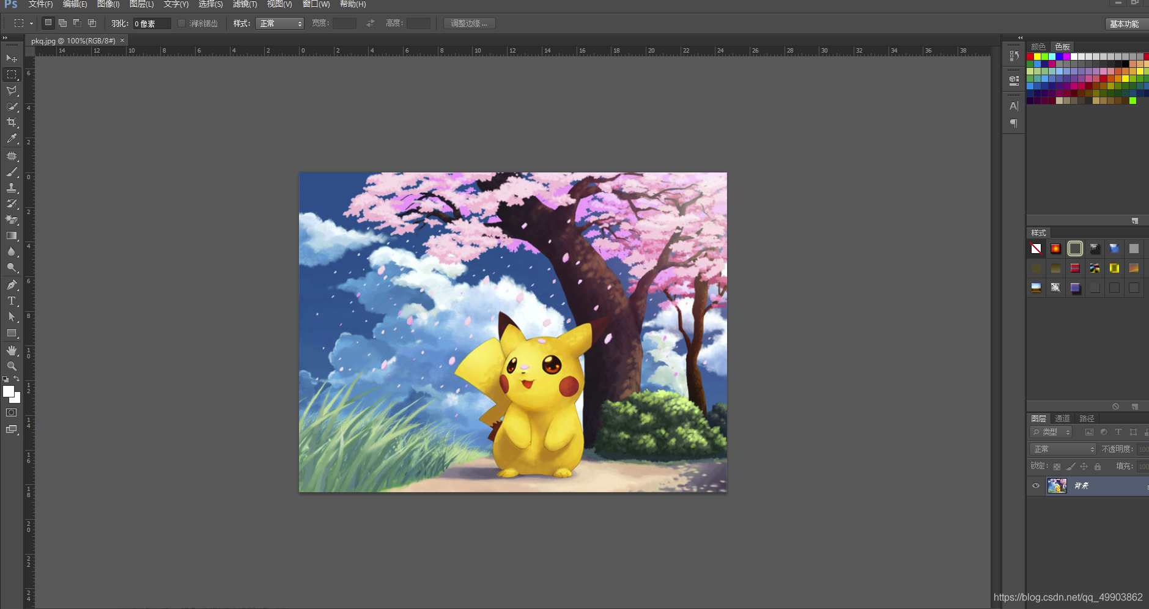The width and height of the screenshot is (1149, 609).
Task: Select the Spot Healing Brush tool
Action: click(12, 157)
